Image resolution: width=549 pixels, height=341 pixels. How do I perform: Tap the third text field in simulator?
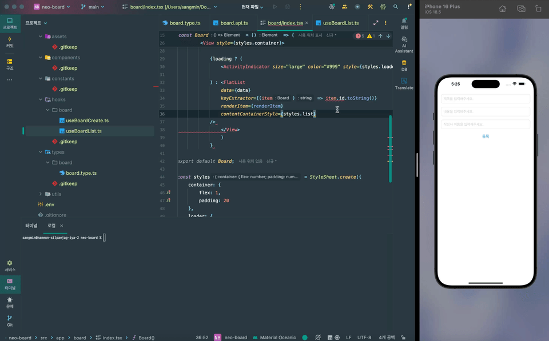tap(486, 124)
